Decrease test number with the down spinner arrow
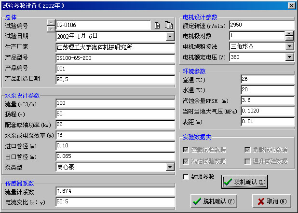298x213 pixels. tap(51, 29)
